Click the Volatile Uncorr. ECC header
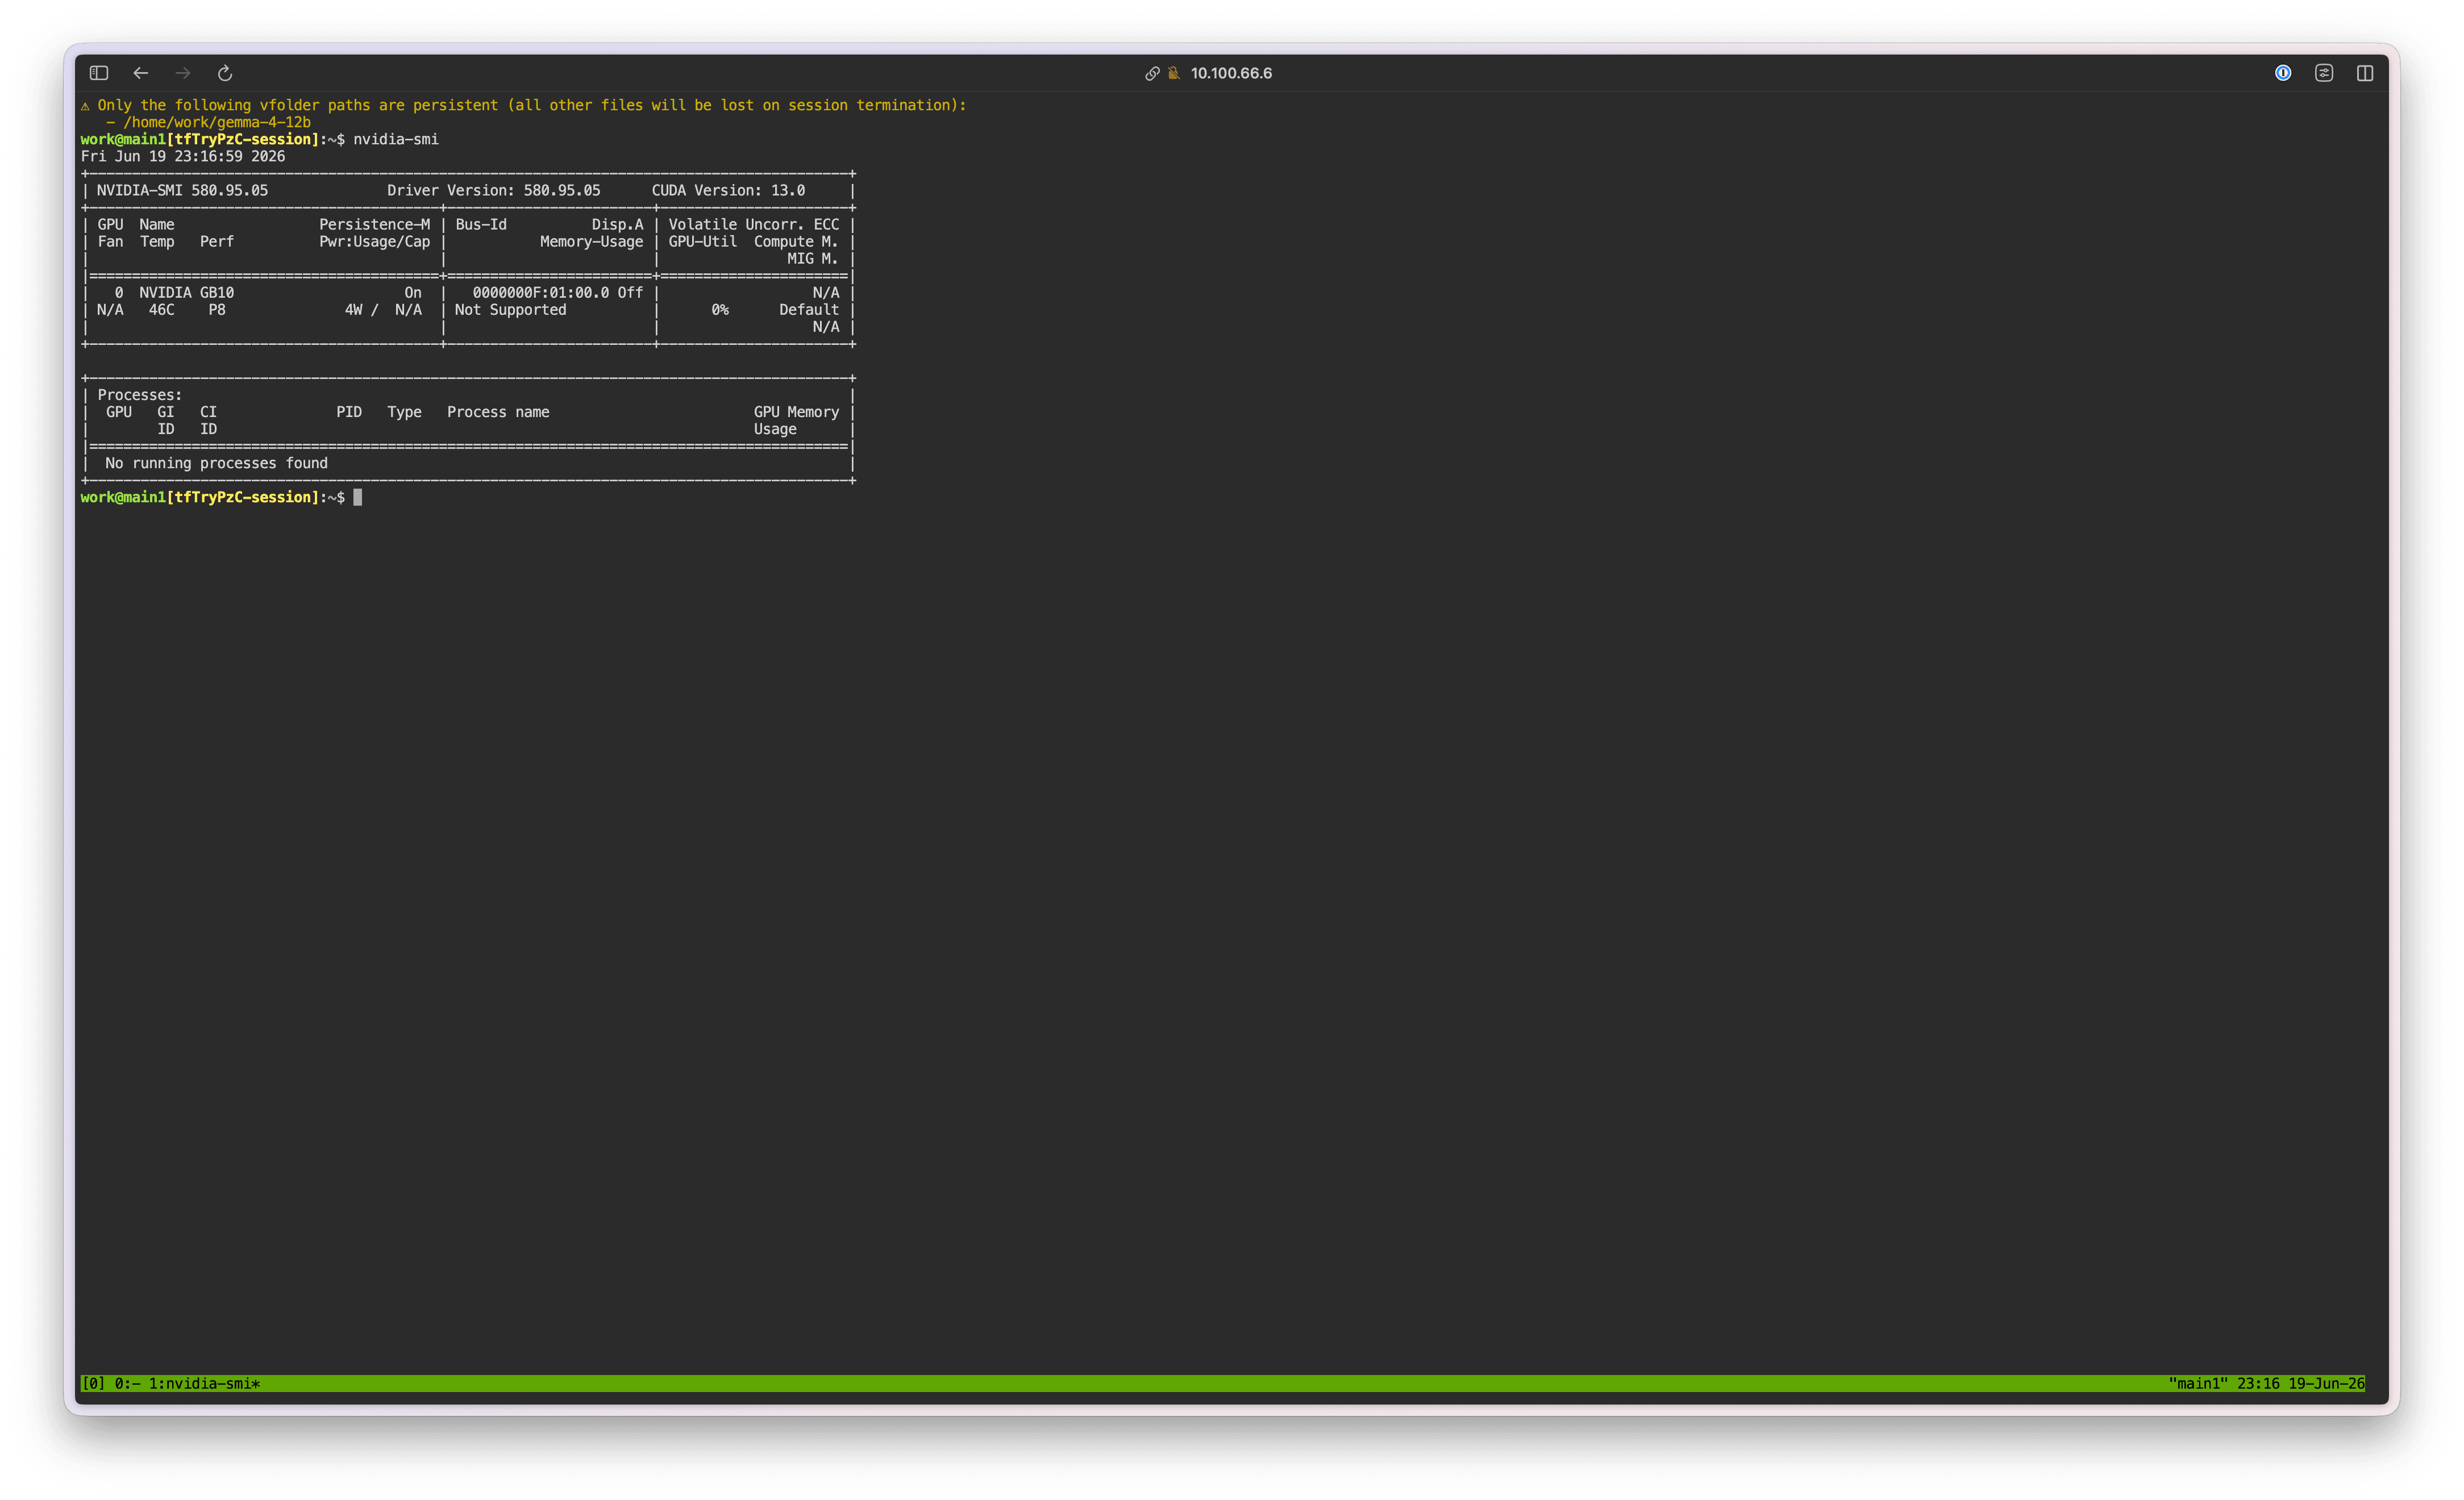This screenshot has width=2464, height=1500. click(754, 224)
